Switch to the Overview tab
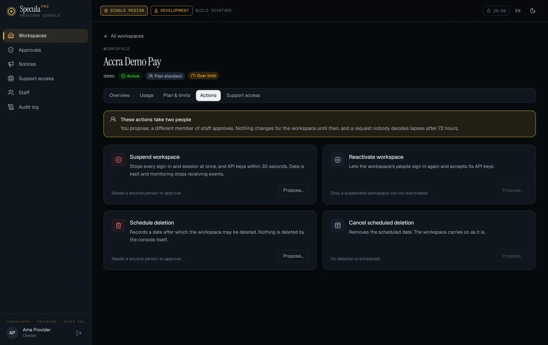Screen dimensions: 548x345 (x=120, y=95)
